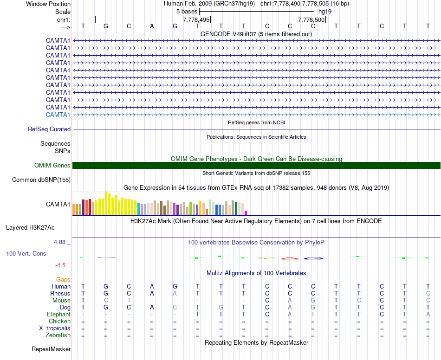Click the 4.88 PhyloP upper limit value
The height and width of the screenshot is (360, 441).
(59, 242)
